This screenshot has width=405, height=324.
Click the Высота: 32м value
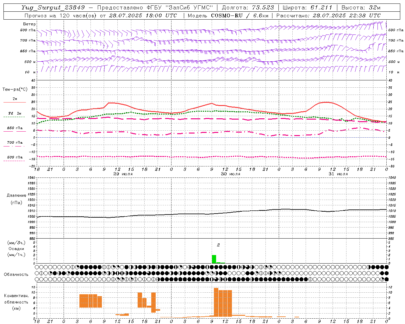coord(361,8)
